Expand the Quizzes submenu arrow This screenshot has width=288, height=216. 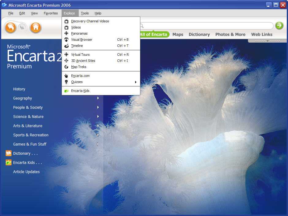point(136,82)
